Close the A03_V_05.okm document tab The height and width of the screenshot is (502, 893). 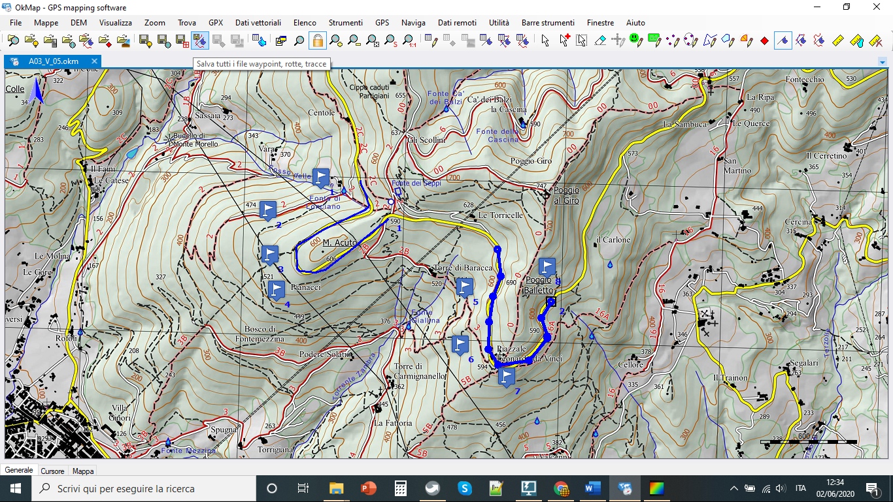(94, 61)
